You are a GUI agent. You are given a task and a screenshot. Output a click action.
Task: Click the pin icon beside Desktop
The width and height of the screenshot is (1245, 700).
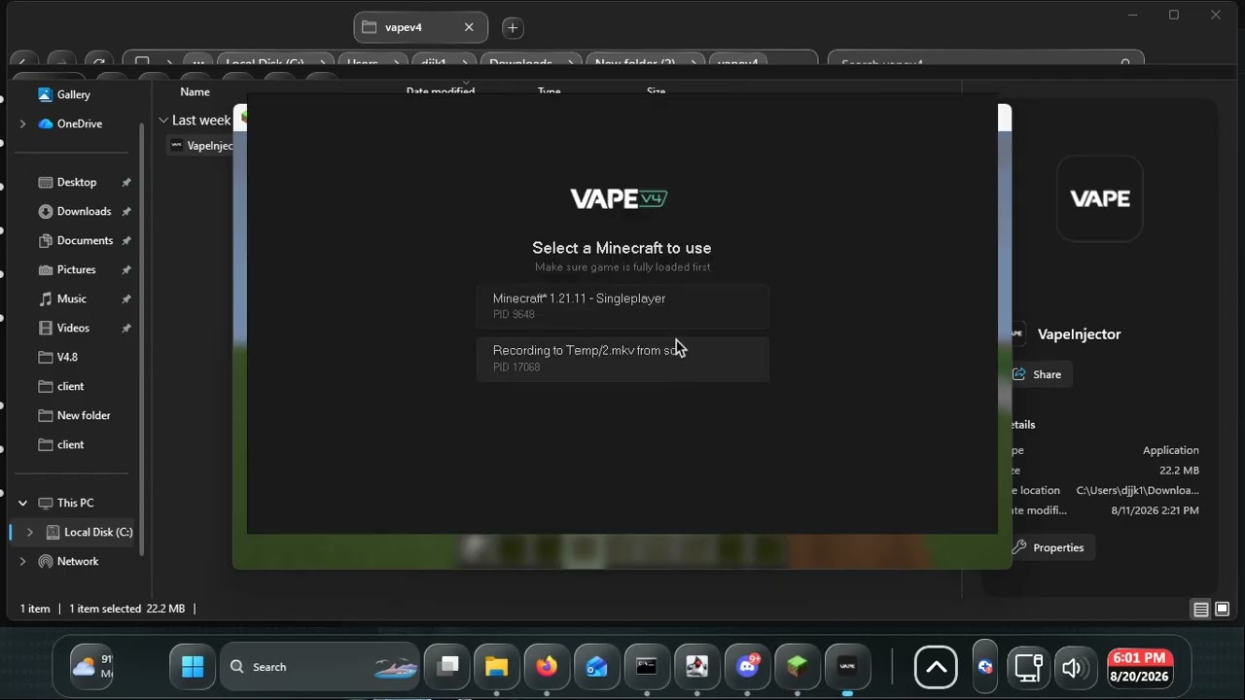[x=126, y=183]
